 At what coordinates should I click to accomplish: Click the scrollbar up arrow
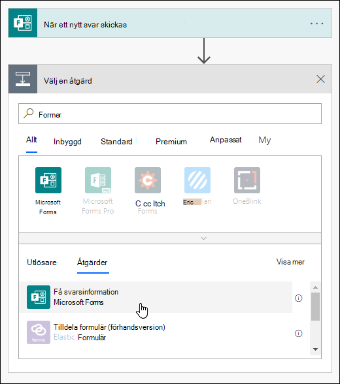point(316,287)
